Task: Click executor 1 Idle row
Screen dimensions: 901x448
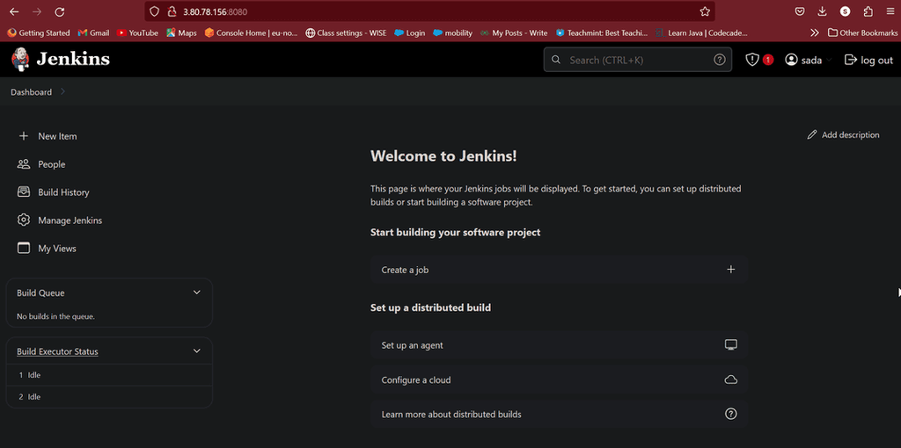Action: (109, 375)
